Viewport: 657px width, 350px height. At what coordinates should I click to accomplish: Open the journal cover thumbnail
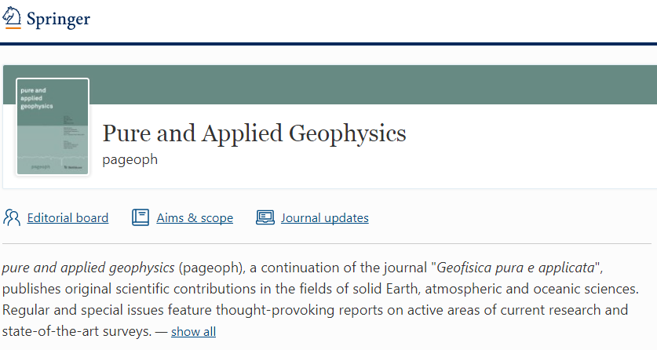pyautogui.click(x=53, y=126)
